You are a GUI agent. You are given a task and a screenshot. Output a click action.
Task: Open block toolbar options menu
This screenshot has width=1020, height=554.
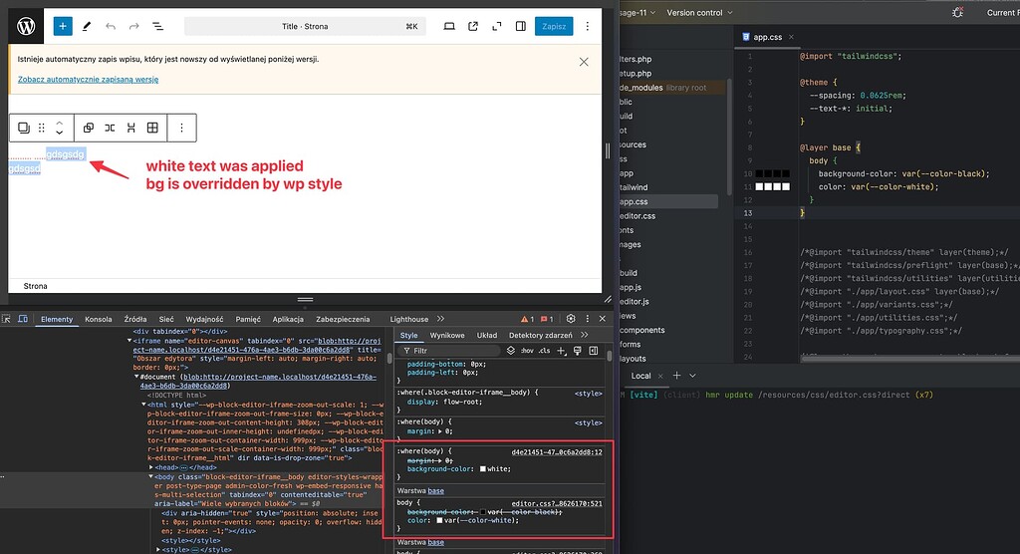[x=181, y=128]
